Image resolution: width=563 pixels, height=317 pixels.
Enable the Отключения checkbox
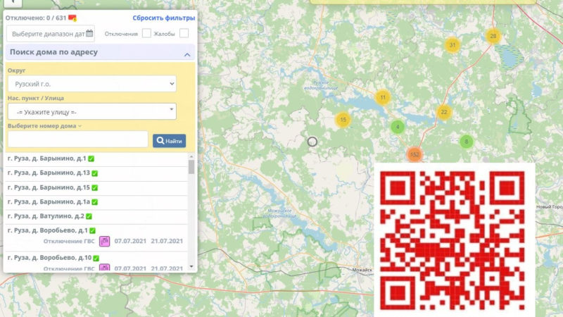tap(146, 33)
